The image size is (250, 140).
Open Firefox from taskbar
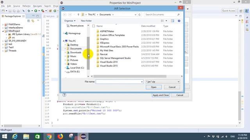pos(60,136)
